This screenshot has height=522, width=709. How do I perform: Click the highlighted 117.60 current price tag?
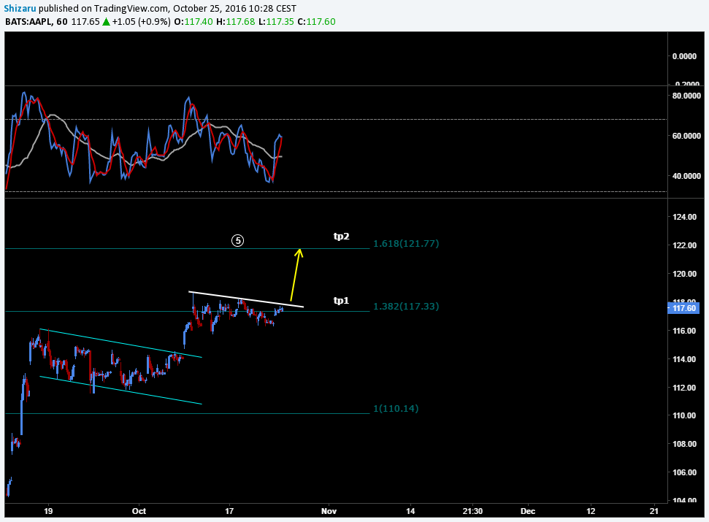[x=683, y=308]
